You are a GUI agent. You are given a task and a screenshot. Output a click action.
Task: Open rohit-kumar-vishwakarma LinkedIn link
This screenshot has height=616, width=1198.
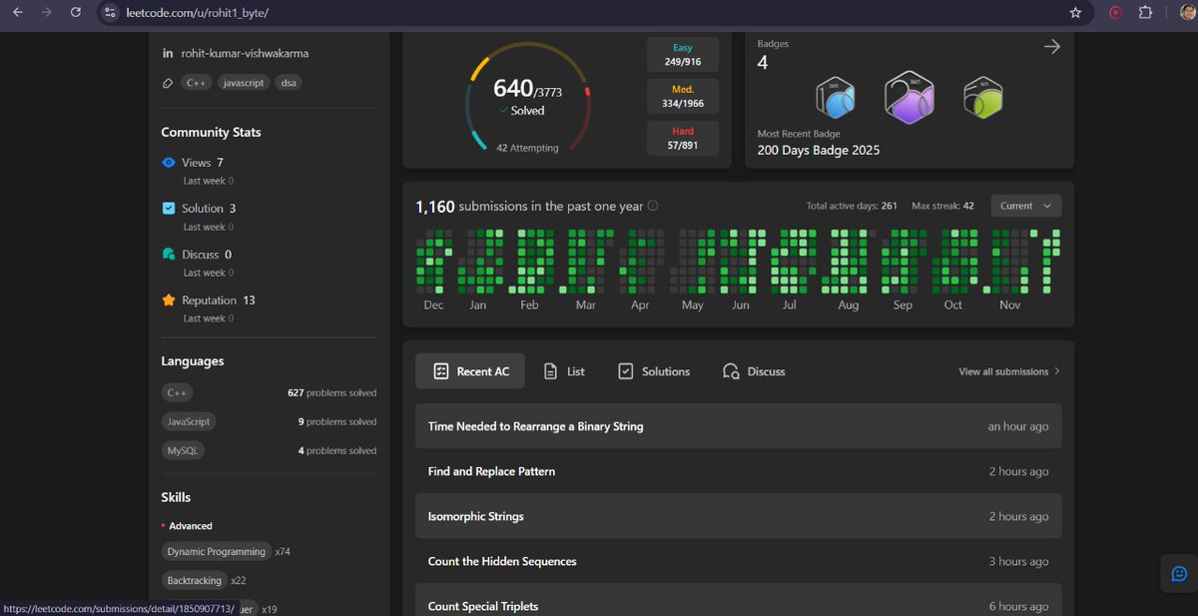pyautogui.click(x=245, y=53)
